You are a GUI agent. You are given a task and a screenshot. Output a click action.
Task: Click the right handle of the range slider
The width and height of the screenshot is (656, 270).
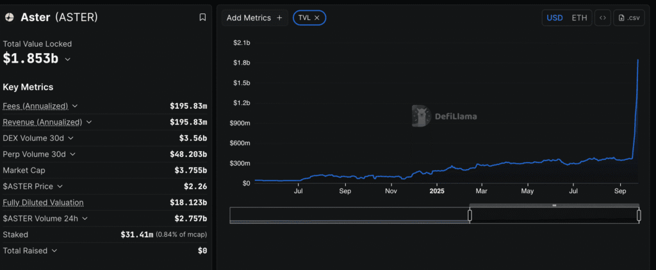click(639, 216)
